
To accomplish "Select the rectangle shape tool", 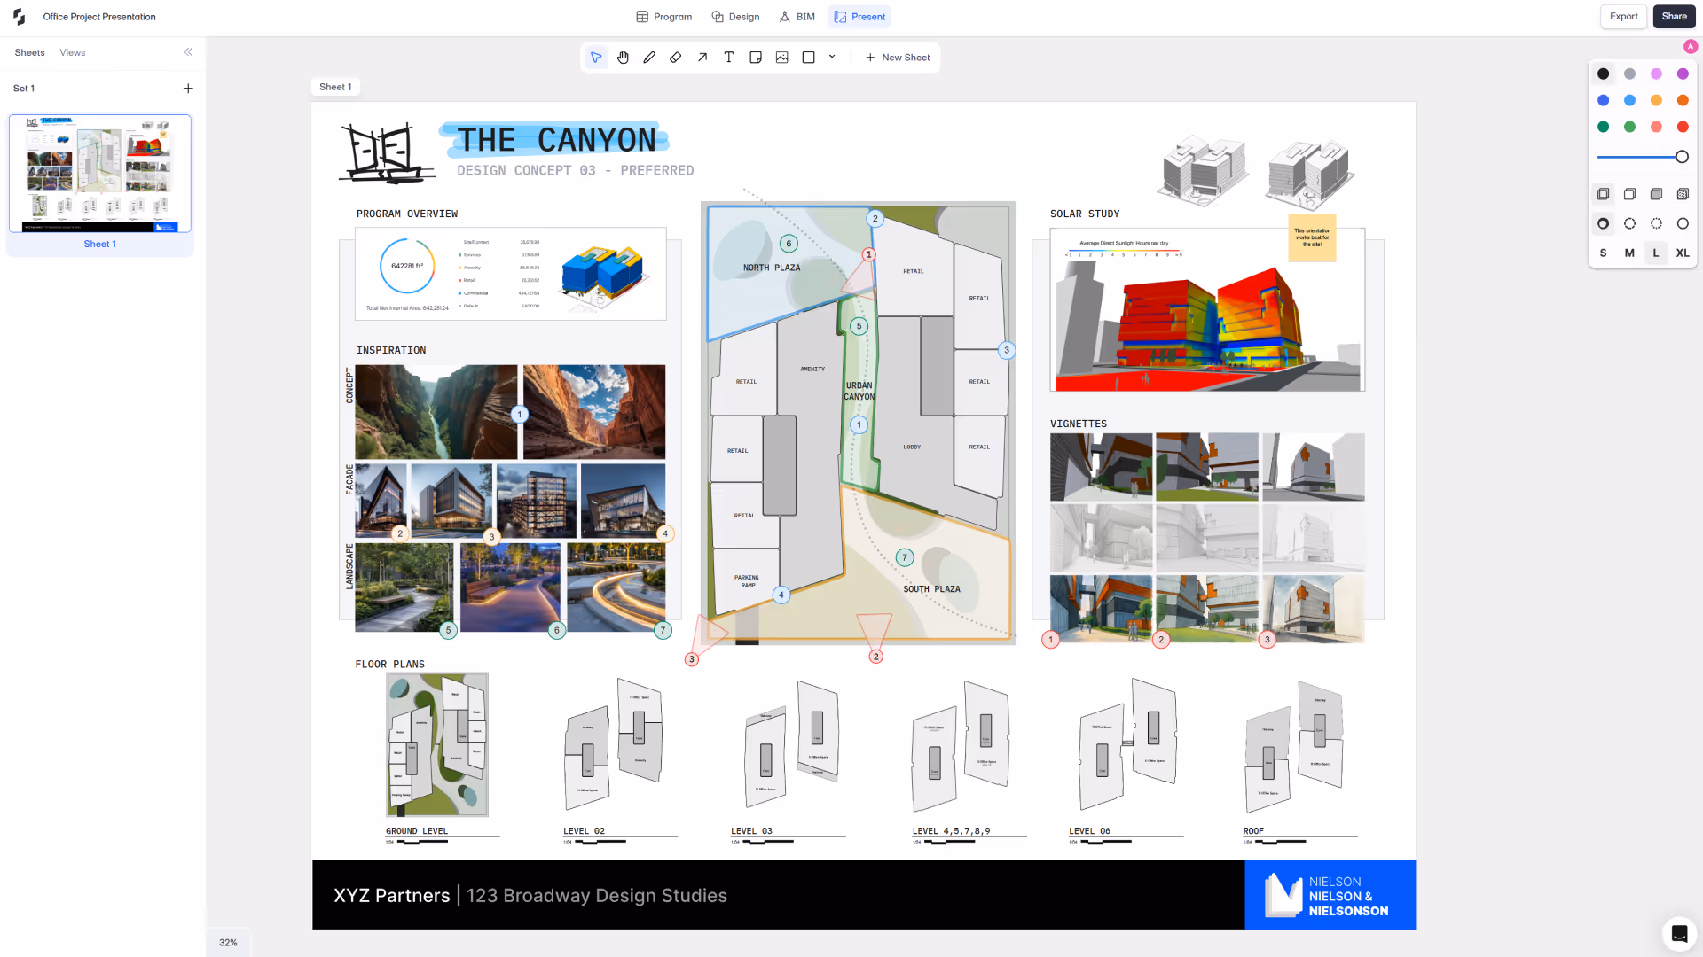I will (809, 58).
